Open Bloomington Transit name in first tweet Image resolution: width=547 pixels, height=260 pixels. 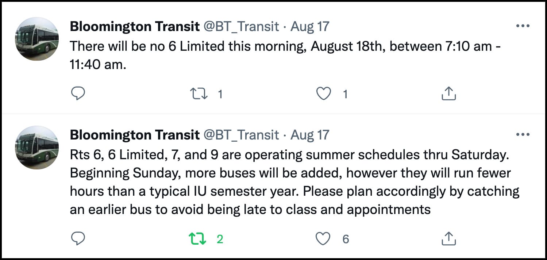pyautogui.click(x=135, y=26)
